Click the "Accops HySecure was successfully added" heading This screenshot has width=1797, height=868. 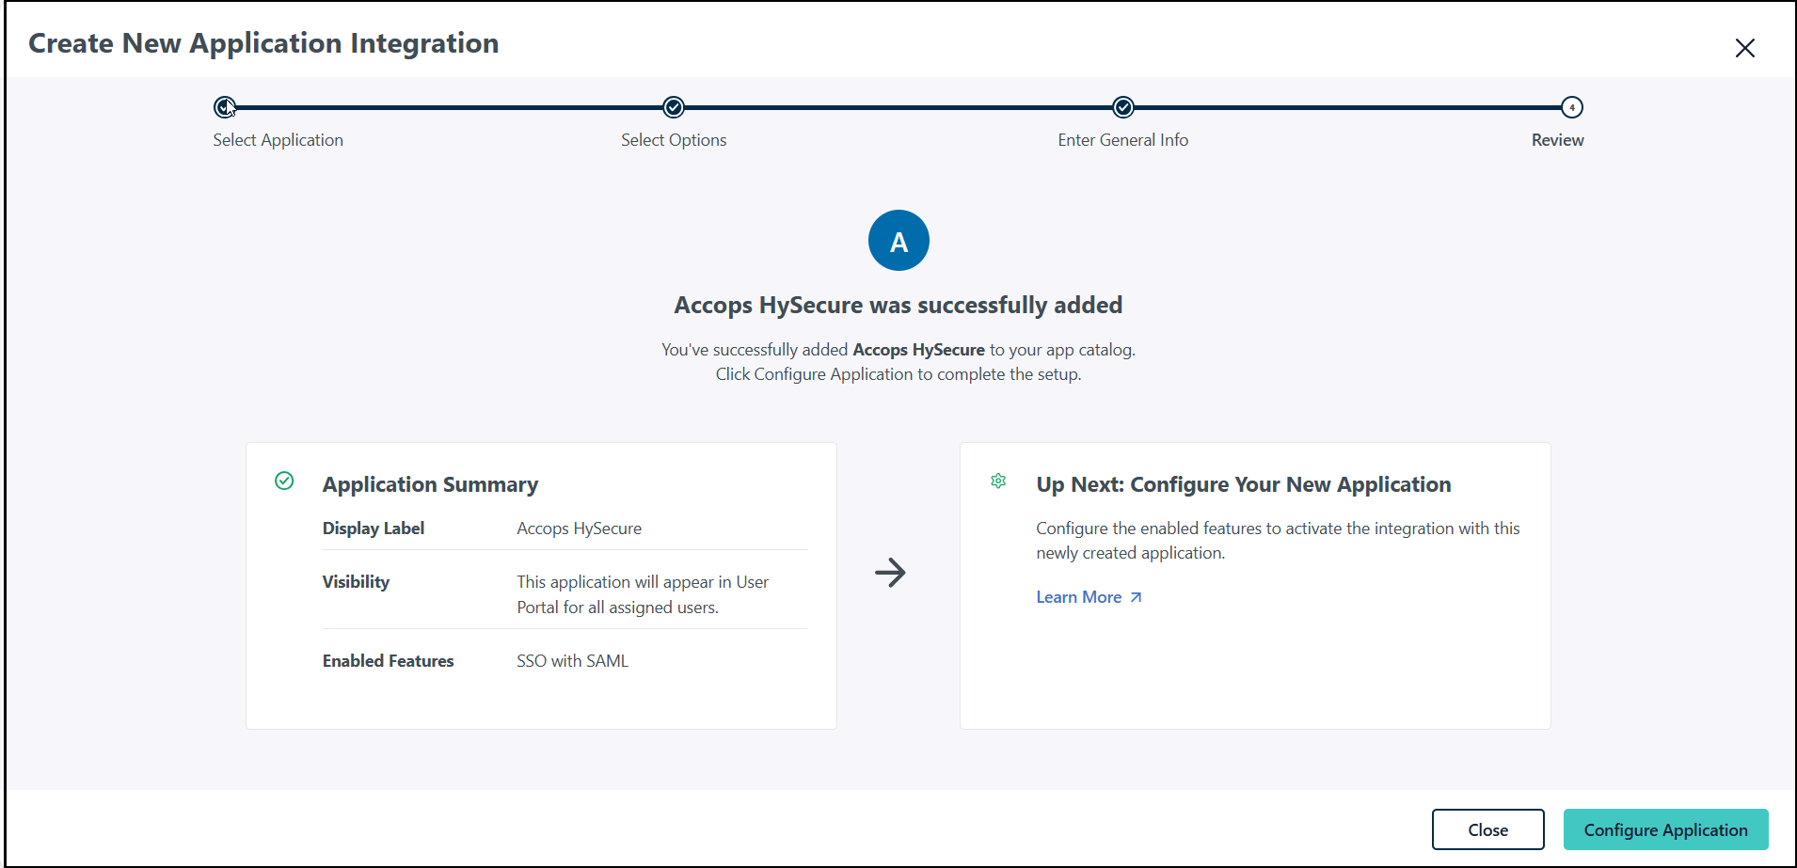click(x=898, y=306)
